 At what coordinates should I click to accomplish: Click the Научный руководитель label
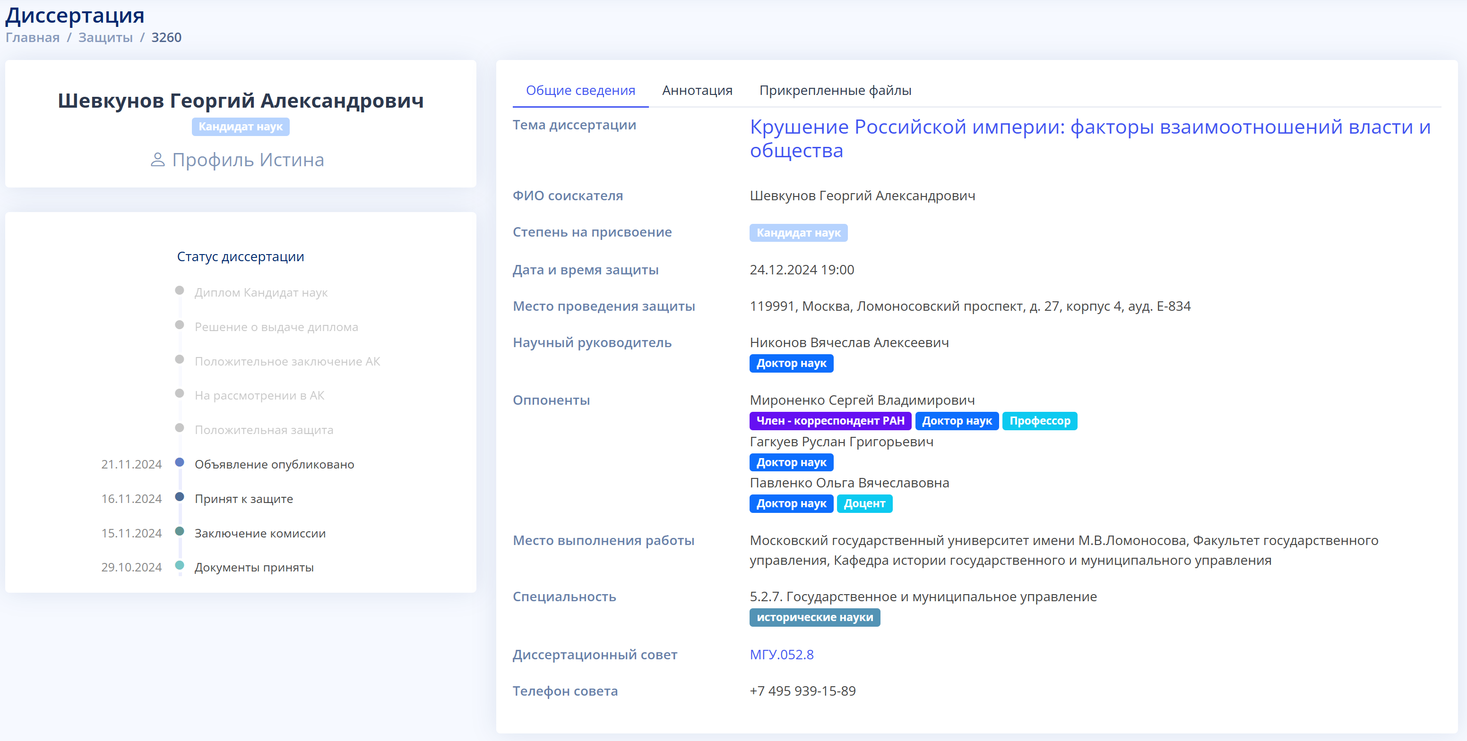592,342
